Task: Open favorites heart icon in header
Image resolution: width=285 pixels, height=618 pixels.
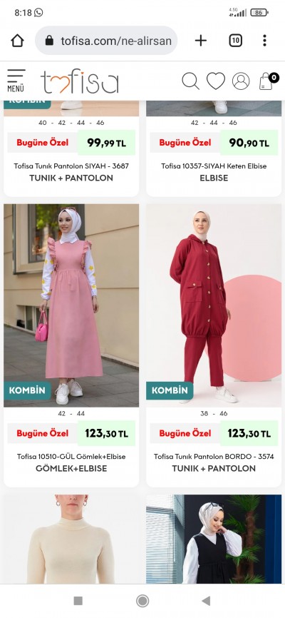Action: pos(216,81)
